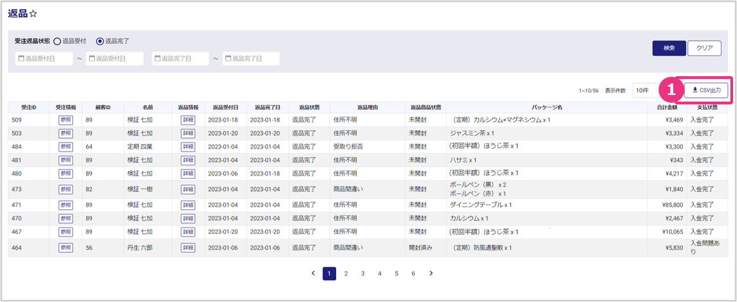Image resolution: width=737 pixels, height=302 pixels.
Task: Click the second 返品受付日 end date field
Action: click(x=114, y=59)
